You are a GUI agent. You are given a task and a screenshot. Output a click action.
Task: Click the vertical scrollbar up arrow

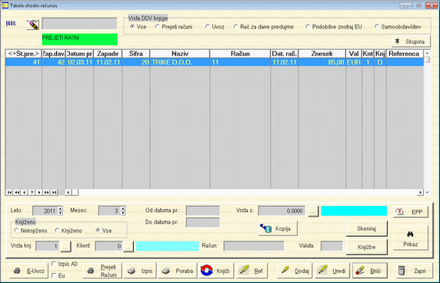[x=427, y=53]
